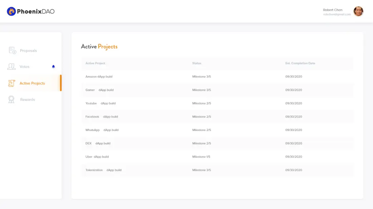Go to the Proposals section

[28, 51]
